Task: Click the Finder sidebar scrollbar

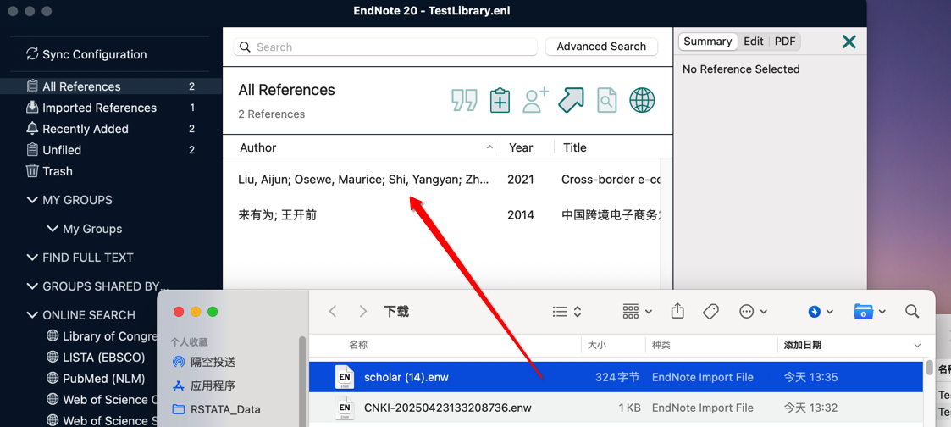Action: click(301, 382)
